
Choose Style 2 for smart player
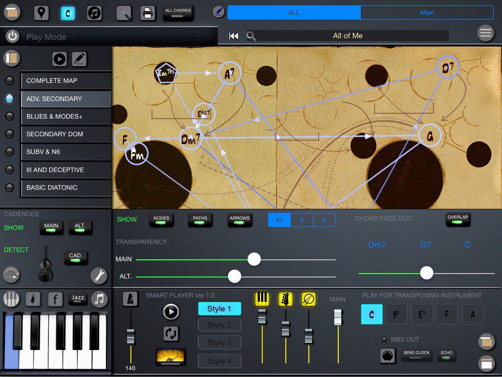click(219, 325)
